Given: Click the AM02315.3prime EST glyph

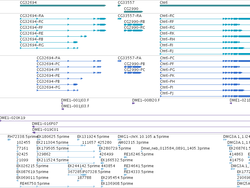Looking at the screenshot, I should 119,145.
